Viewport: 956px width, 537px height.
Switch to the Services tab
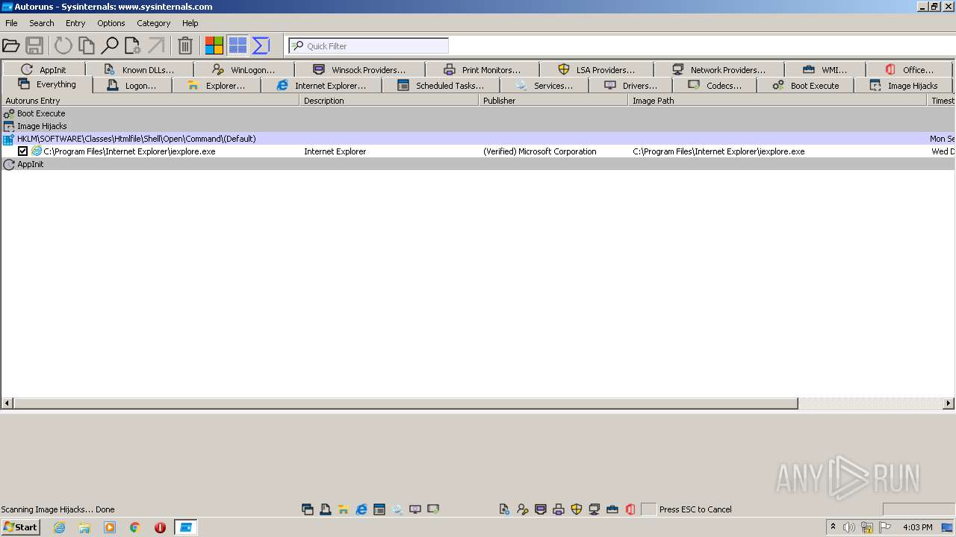544,86
